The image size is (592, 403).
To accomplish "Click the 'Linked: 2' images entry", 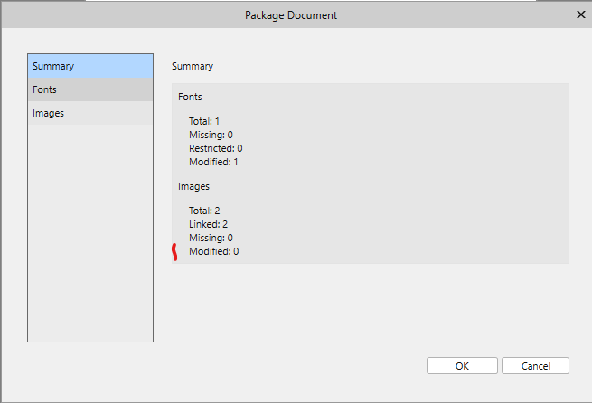I will (x=209, y=224).
